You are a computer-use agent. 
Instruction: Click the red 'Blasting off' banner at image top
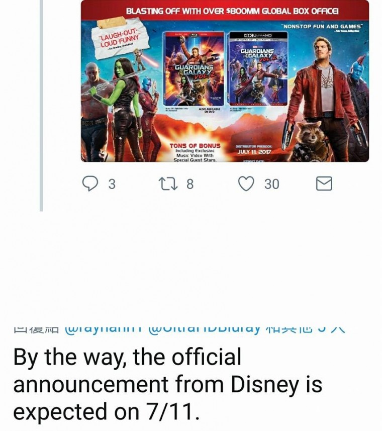[225, 11]
